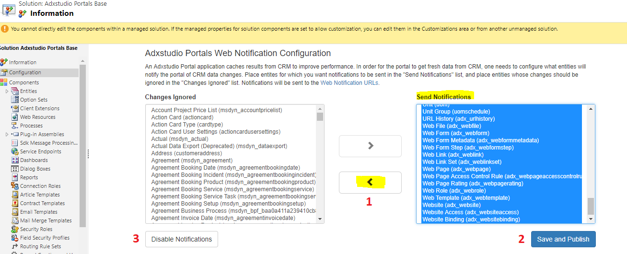Click the Send Notifications list scrollbar thumb
Viewport: 627px width, 254px height.
point(591,206)
